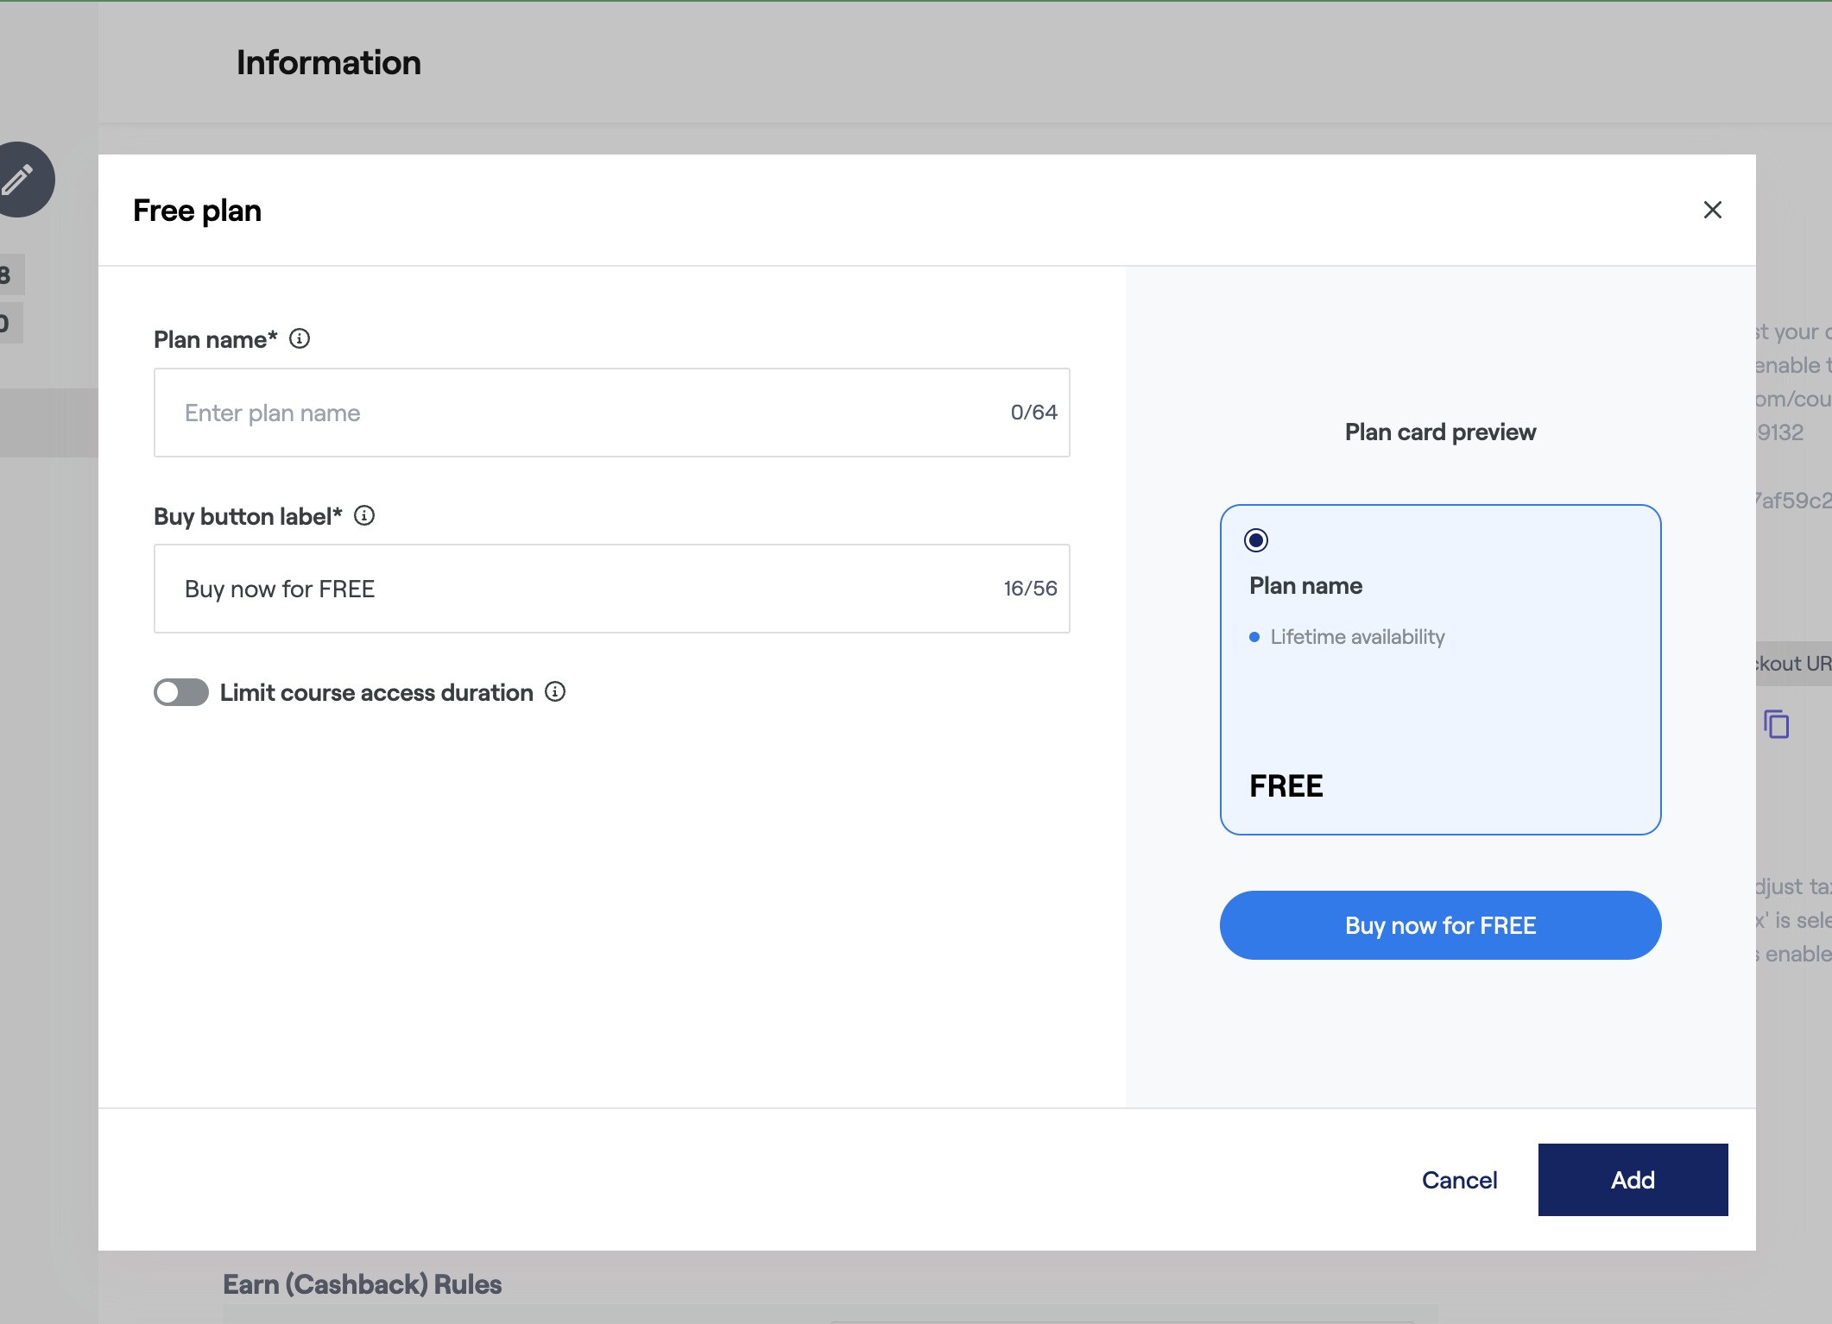Click the Free plan dialog title
The height and width of the screenshot is (1324, 1832).
[x=197, y=211]
